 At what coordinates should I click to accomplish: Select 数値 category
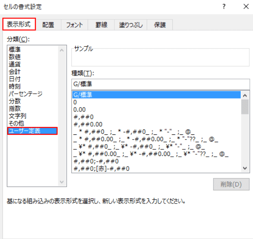click(33, 57)
